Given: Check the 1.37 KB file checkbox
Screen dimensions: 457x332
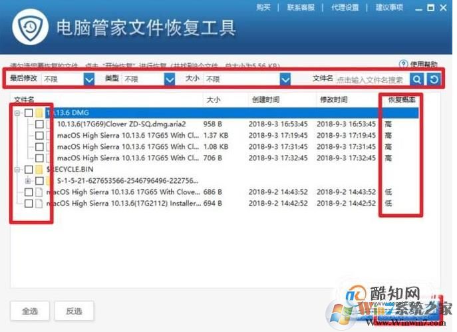Looking at the screenshot, I should 39,136.
